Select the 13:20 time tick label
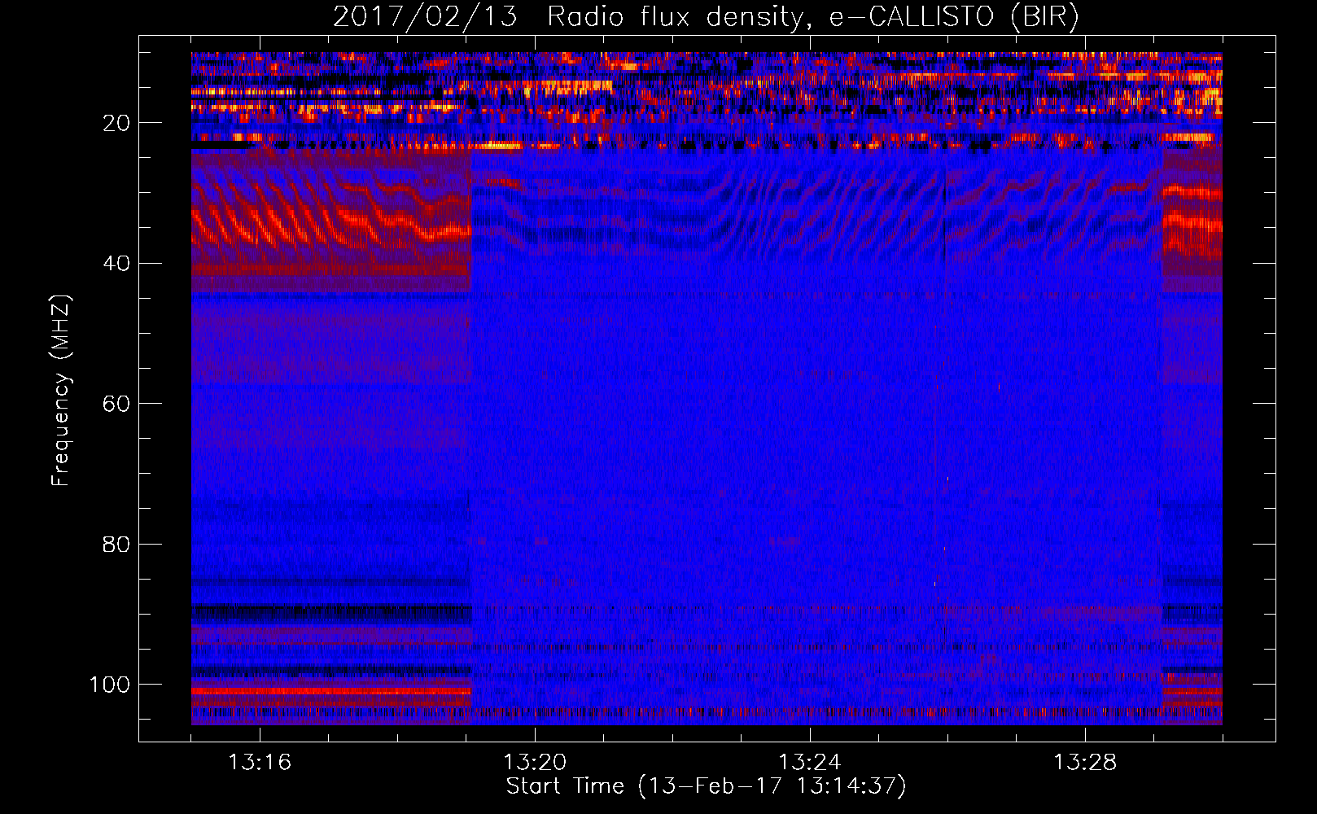 (535, 762)
